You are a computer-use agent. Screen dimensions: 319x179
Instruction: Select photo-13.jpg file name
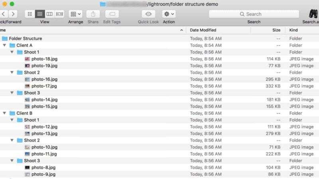coord(44,134)
